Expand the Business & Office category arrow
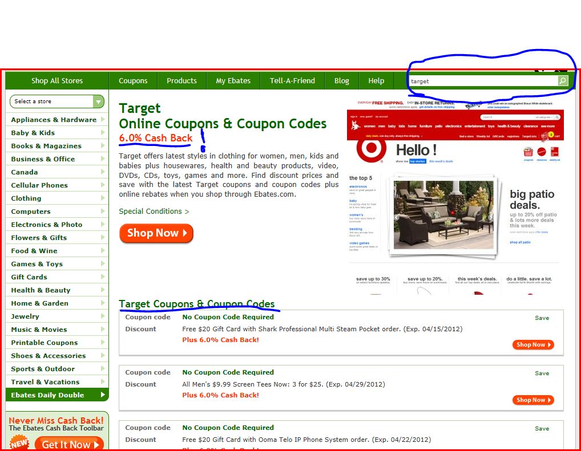The height and width of the screenshot is (451, 581). pos(103,159)
